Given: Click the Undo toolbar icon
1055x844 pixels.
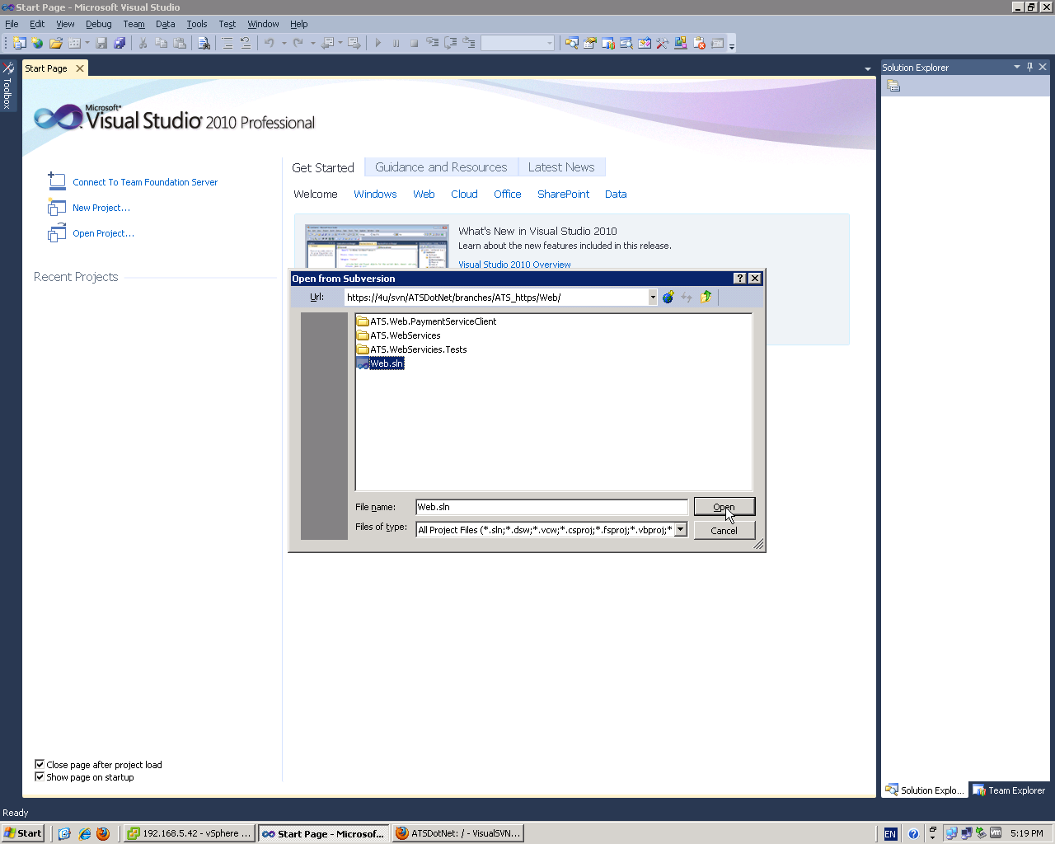Looking at the screenshot, I should [x=269, y=43].
